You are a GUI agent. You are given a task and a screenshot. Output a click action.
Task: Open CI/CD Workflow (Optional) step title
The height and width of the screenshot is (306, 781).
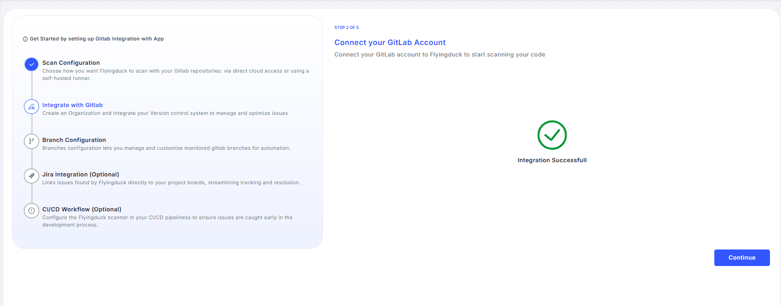click(x=82, y=210)
